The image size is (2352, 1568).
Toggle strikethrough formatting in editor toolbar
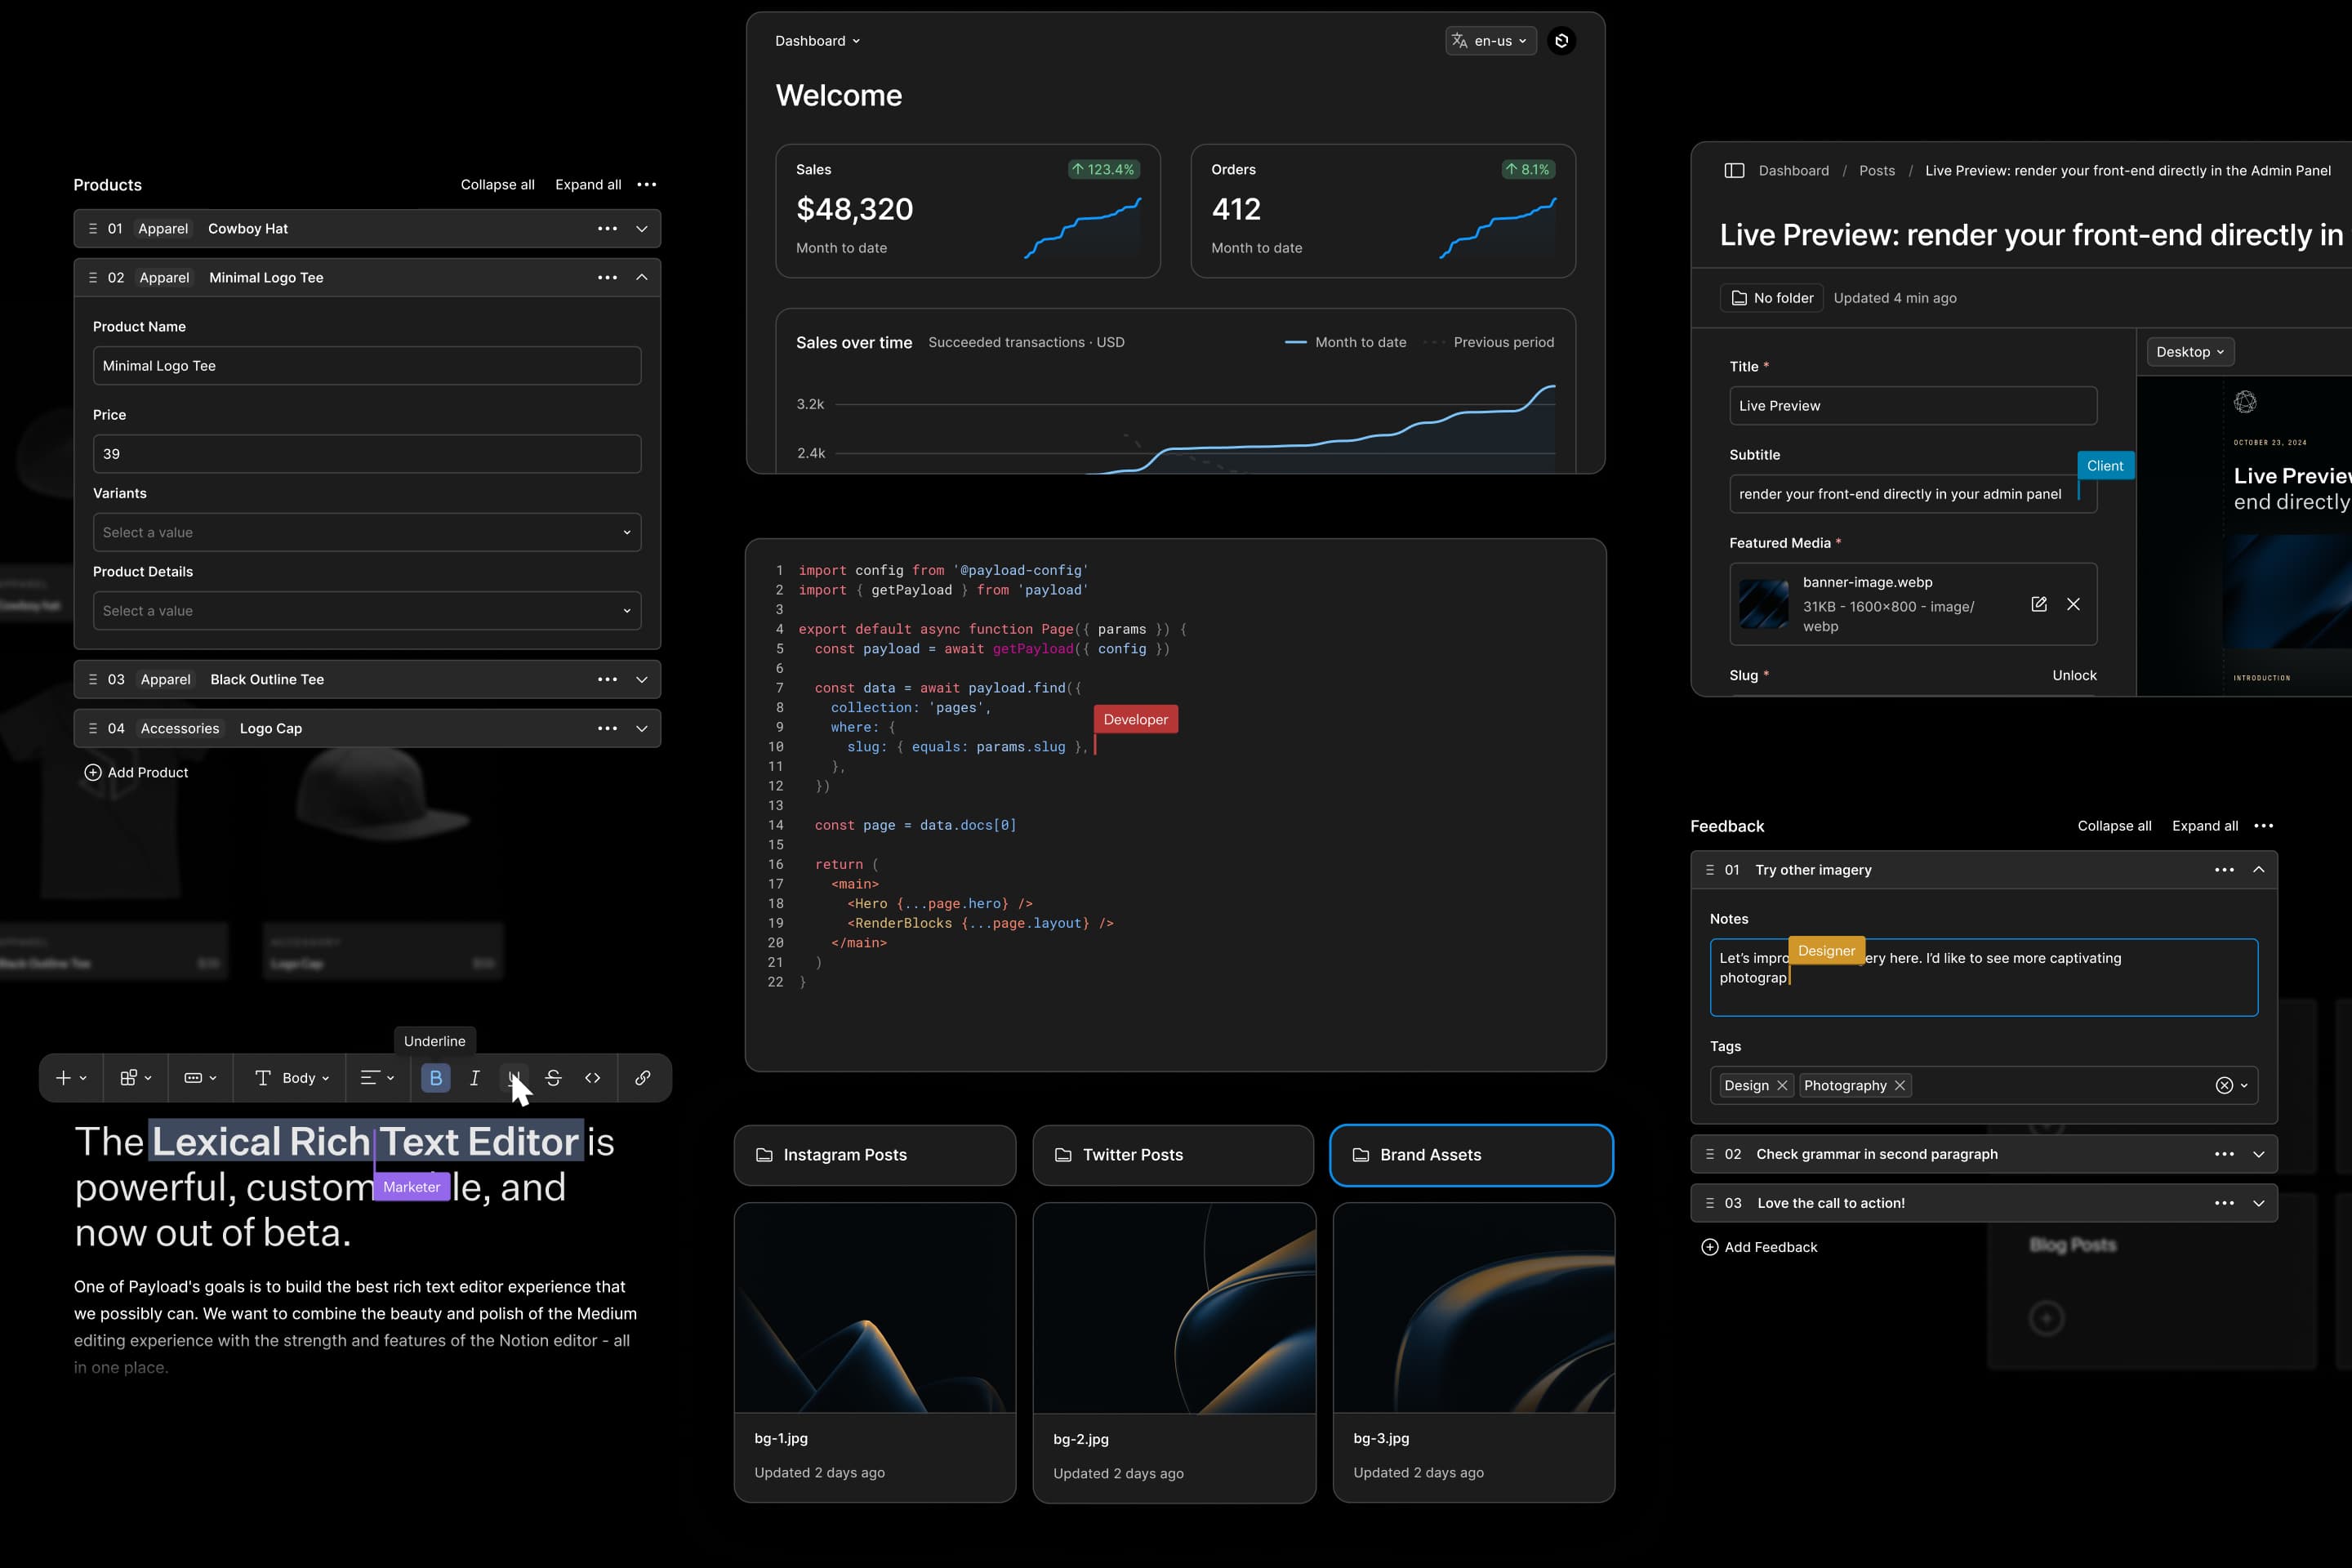(553, 1078)
